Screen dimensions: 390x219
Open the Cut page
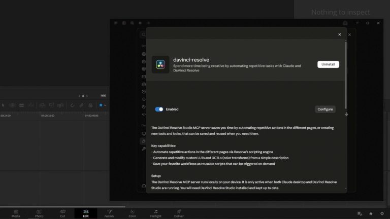(62, 213)
